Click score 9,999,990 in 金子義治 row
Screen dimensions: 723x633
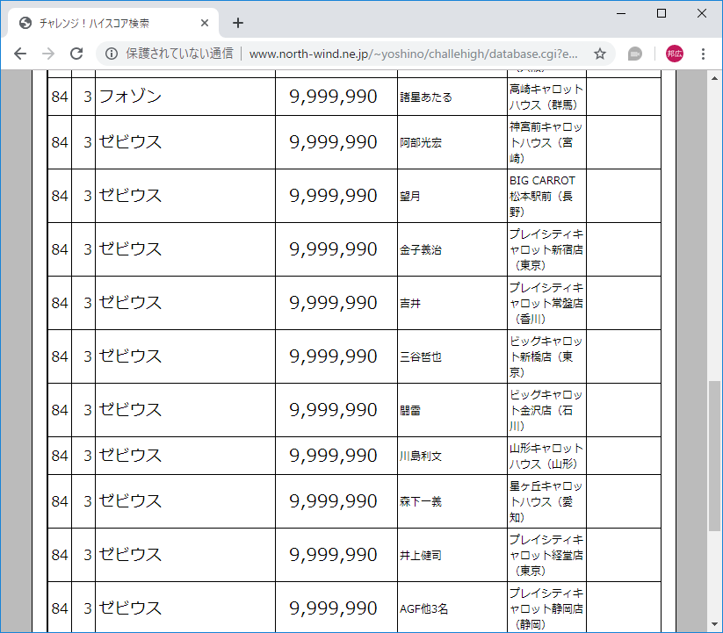point(333,249)
